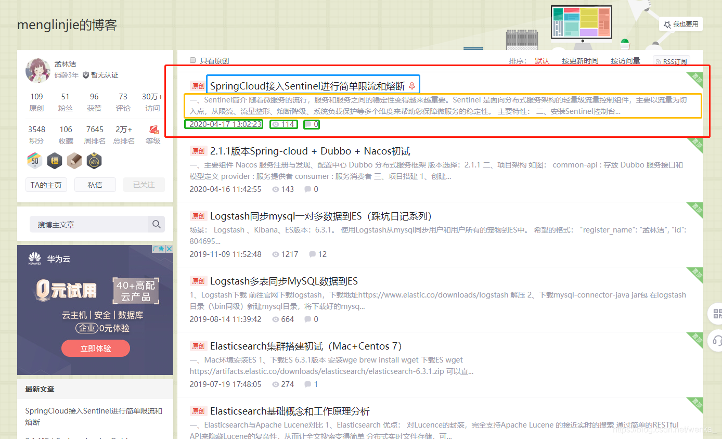722x439 pixels.
Task: Sort posts by 按访问量
Action: [625, 61]
